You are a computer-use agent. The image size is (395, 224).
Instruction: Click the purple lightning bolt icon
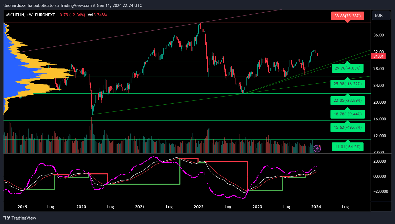click(x=317, y=148)
